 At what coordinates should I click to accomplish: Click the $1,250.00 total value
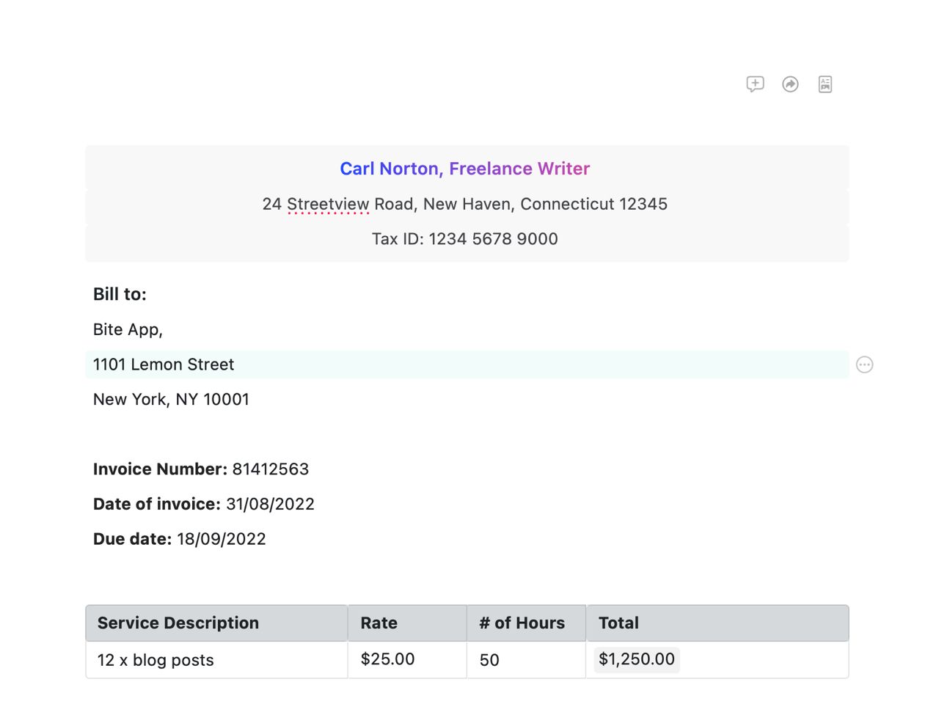pos(636,659)
